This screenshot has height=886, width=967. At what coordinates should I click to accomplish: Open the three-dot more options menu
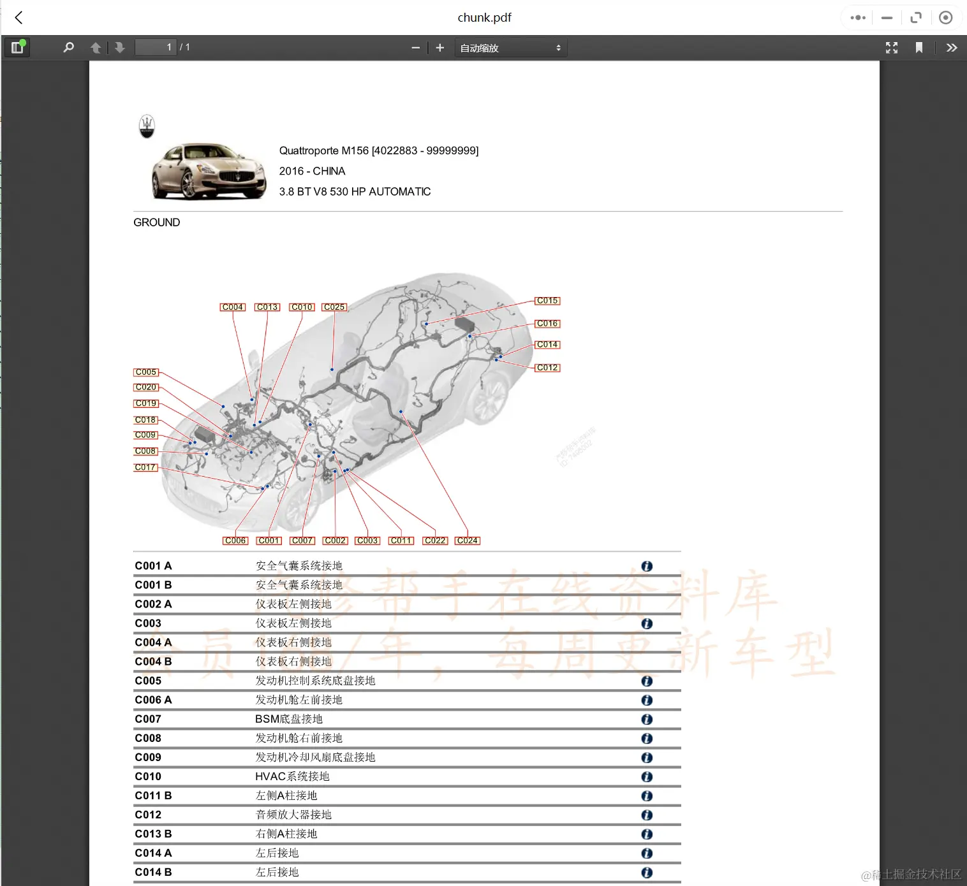pos(858,18)
